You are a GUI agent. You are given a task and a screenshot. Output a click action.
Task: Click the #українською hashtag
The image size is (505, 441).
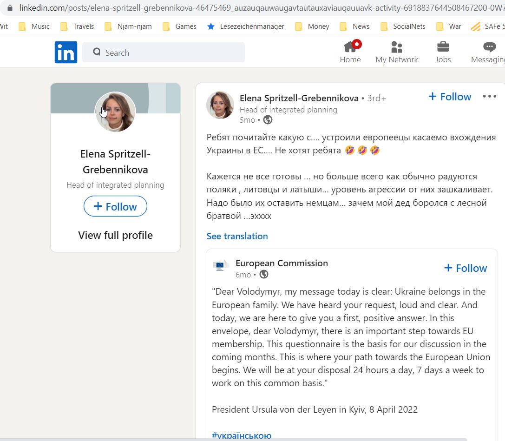click(x=242, y=435)
